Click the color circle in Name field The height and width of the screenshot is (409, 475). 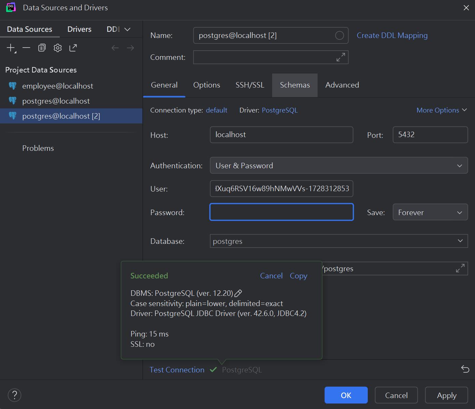click(x=339, y=35)
